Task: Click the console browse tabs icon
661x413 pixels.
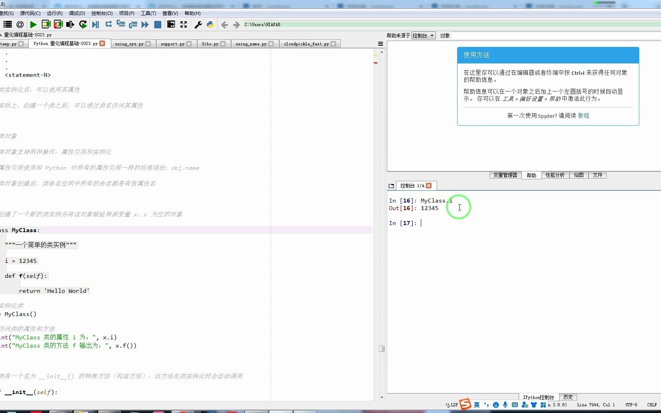Action: click(x=391, y=186)
